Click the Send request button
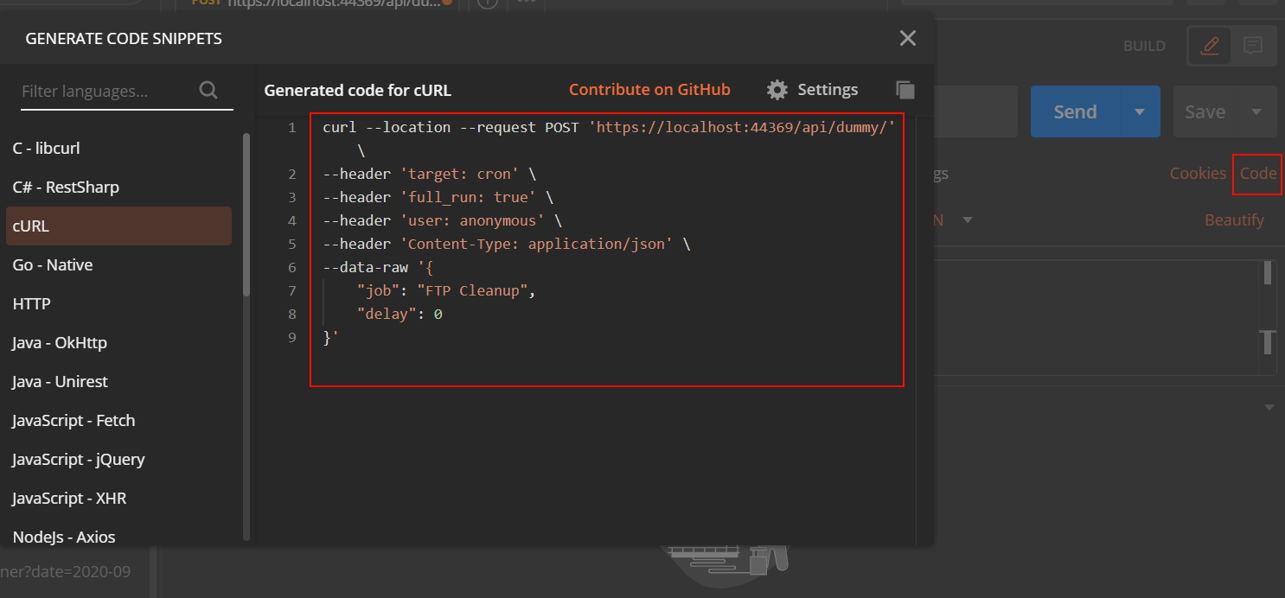The height and width of the screenshot is (598, 1285). pos(1075,111)
